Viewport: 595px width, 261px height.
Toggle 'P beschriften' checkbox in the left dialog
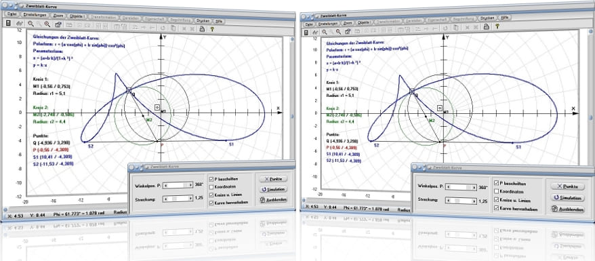(x=211, y=179)
